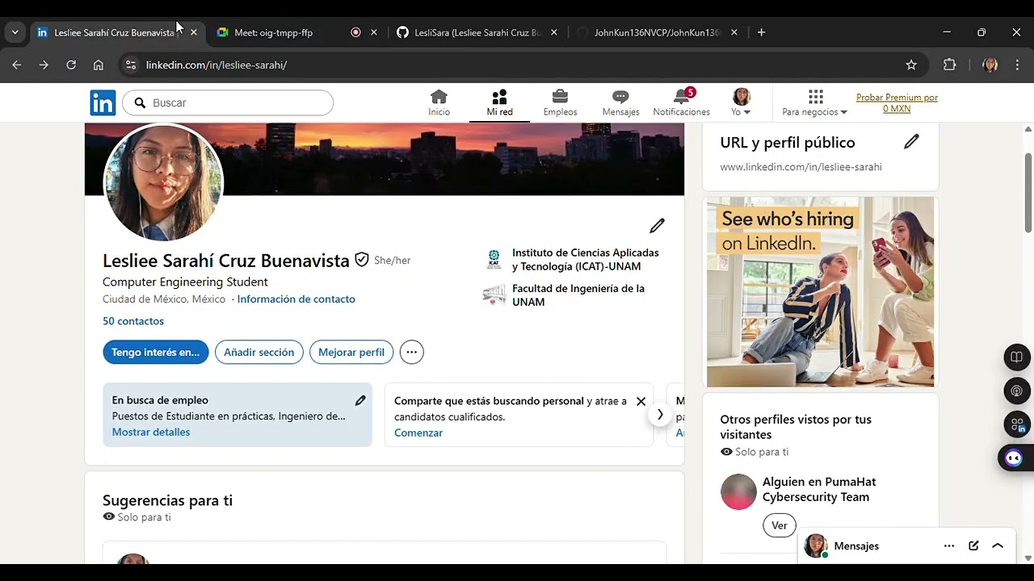Click the purple chat bubble side icon
Viewport: 1034px width, 581px height.
click(x=1014, y=458)
